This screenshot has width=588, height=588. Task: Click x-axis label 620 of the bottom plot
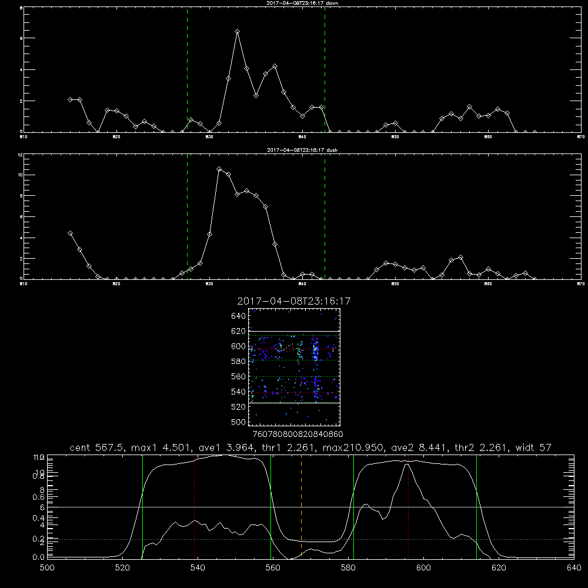point(499,568)
